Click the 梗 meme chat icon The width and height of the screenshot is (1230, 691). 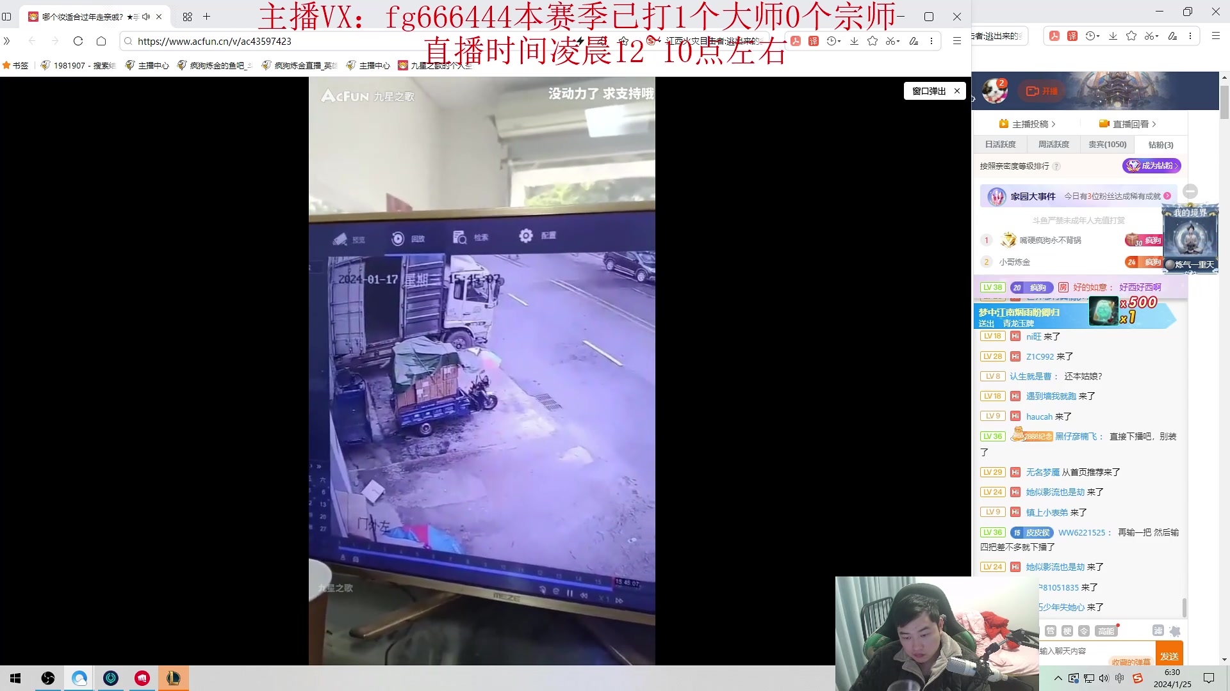tap(1067, 631)
